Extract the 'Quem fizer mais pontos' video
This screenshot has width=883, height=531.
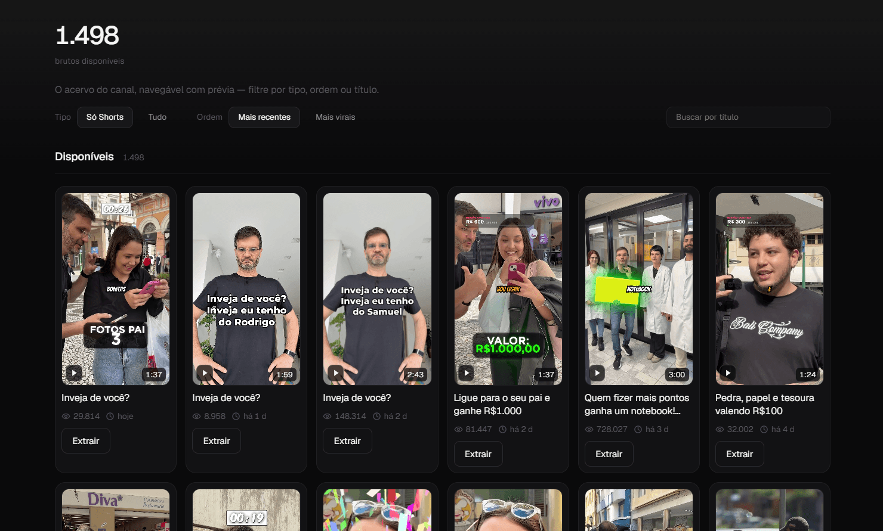point(609,454)
